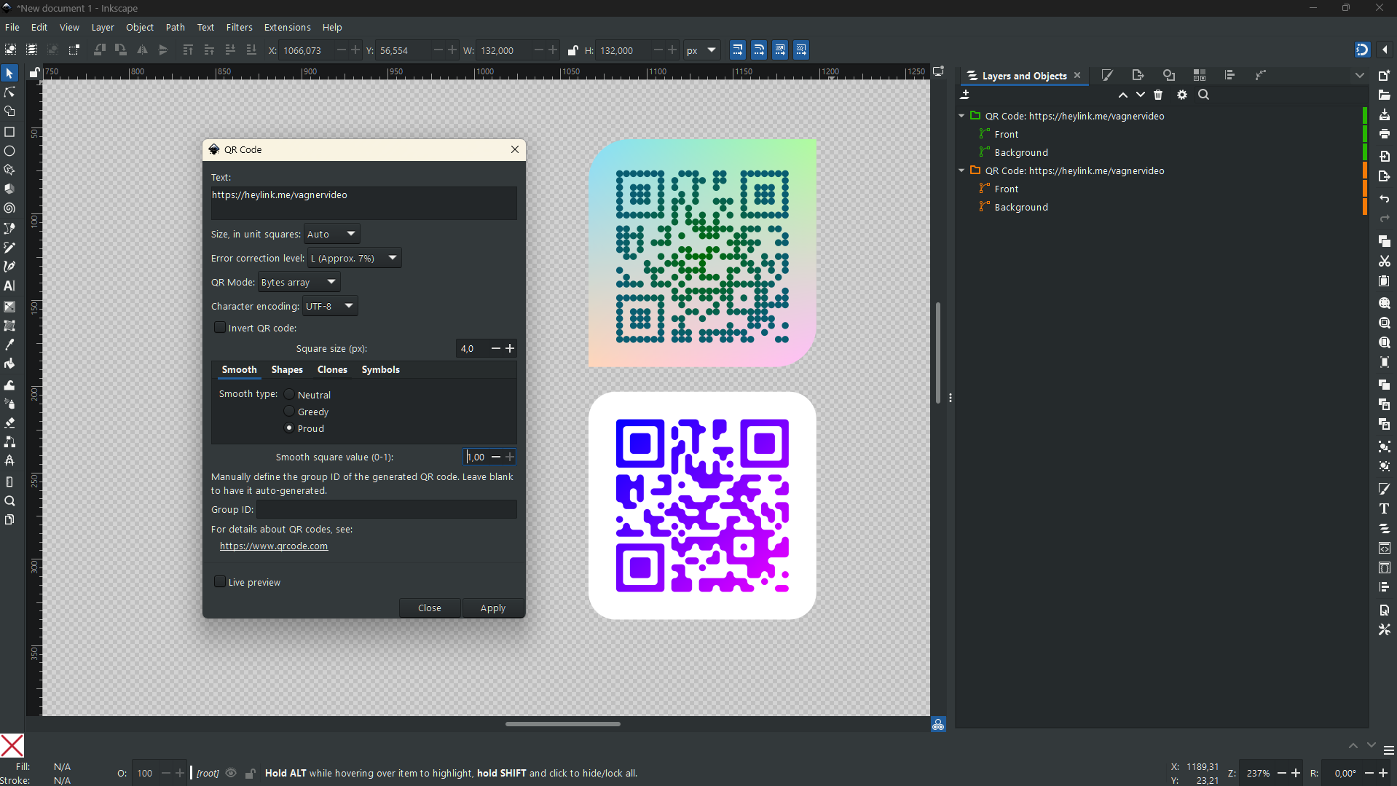Open dock panel chevron menu
Viewport: 1397px width, 786px height.
(x=1359, y=75)
